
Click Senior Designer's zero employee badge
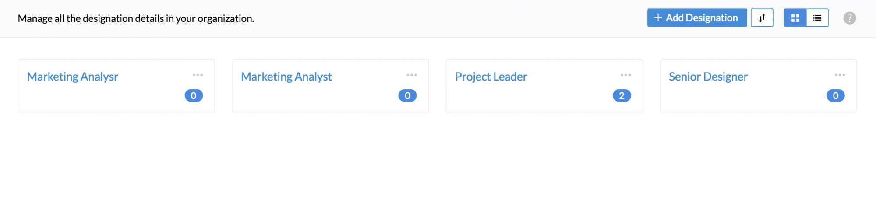pos(835,95)
